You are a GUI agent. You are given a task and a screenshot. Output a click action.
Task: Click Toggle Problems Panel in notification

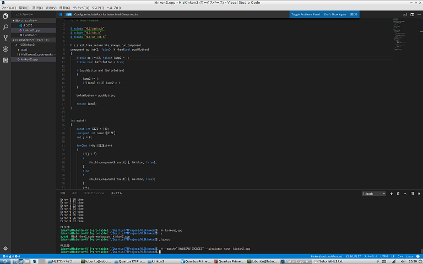(306, 14)
